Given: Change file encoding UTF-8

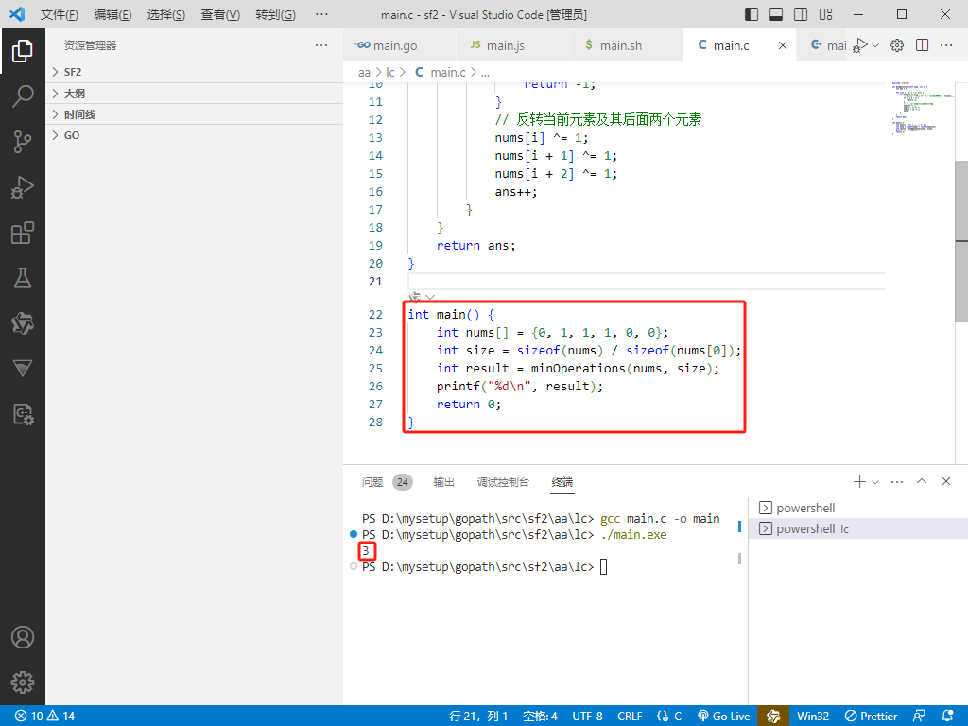Looking at the screenshot, I should pyautogui.click(x=587, y=717).
